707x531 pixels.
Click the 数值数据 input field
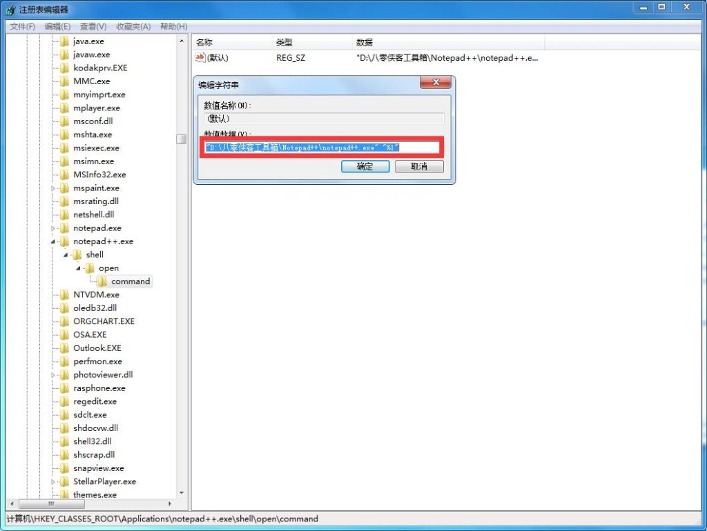point(322,148)
